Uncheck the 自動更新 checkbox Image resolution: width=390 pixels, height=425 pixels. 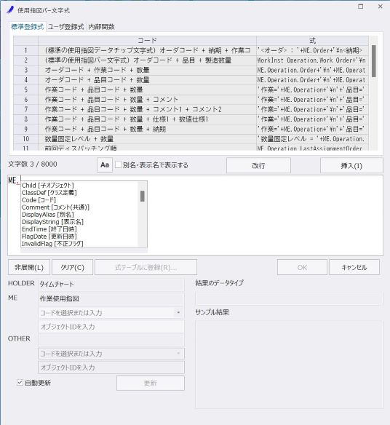[20, 383]
